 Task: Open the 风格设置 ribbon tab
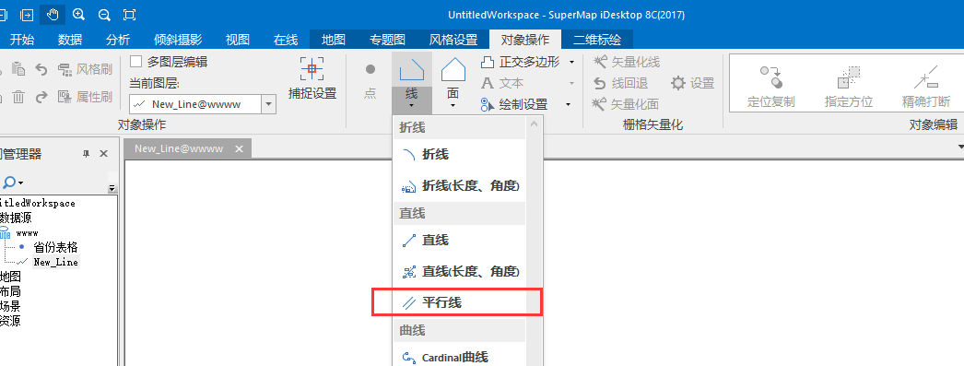tap(453, 40)
